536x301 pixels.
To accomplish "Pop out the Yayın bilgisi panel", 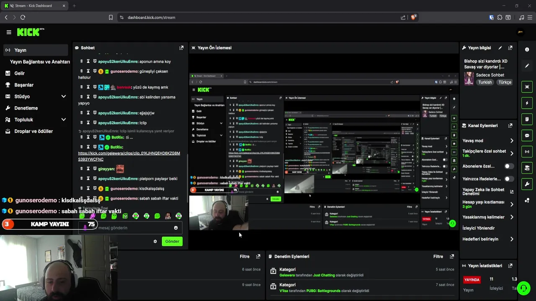I will (x=510, y=48).
